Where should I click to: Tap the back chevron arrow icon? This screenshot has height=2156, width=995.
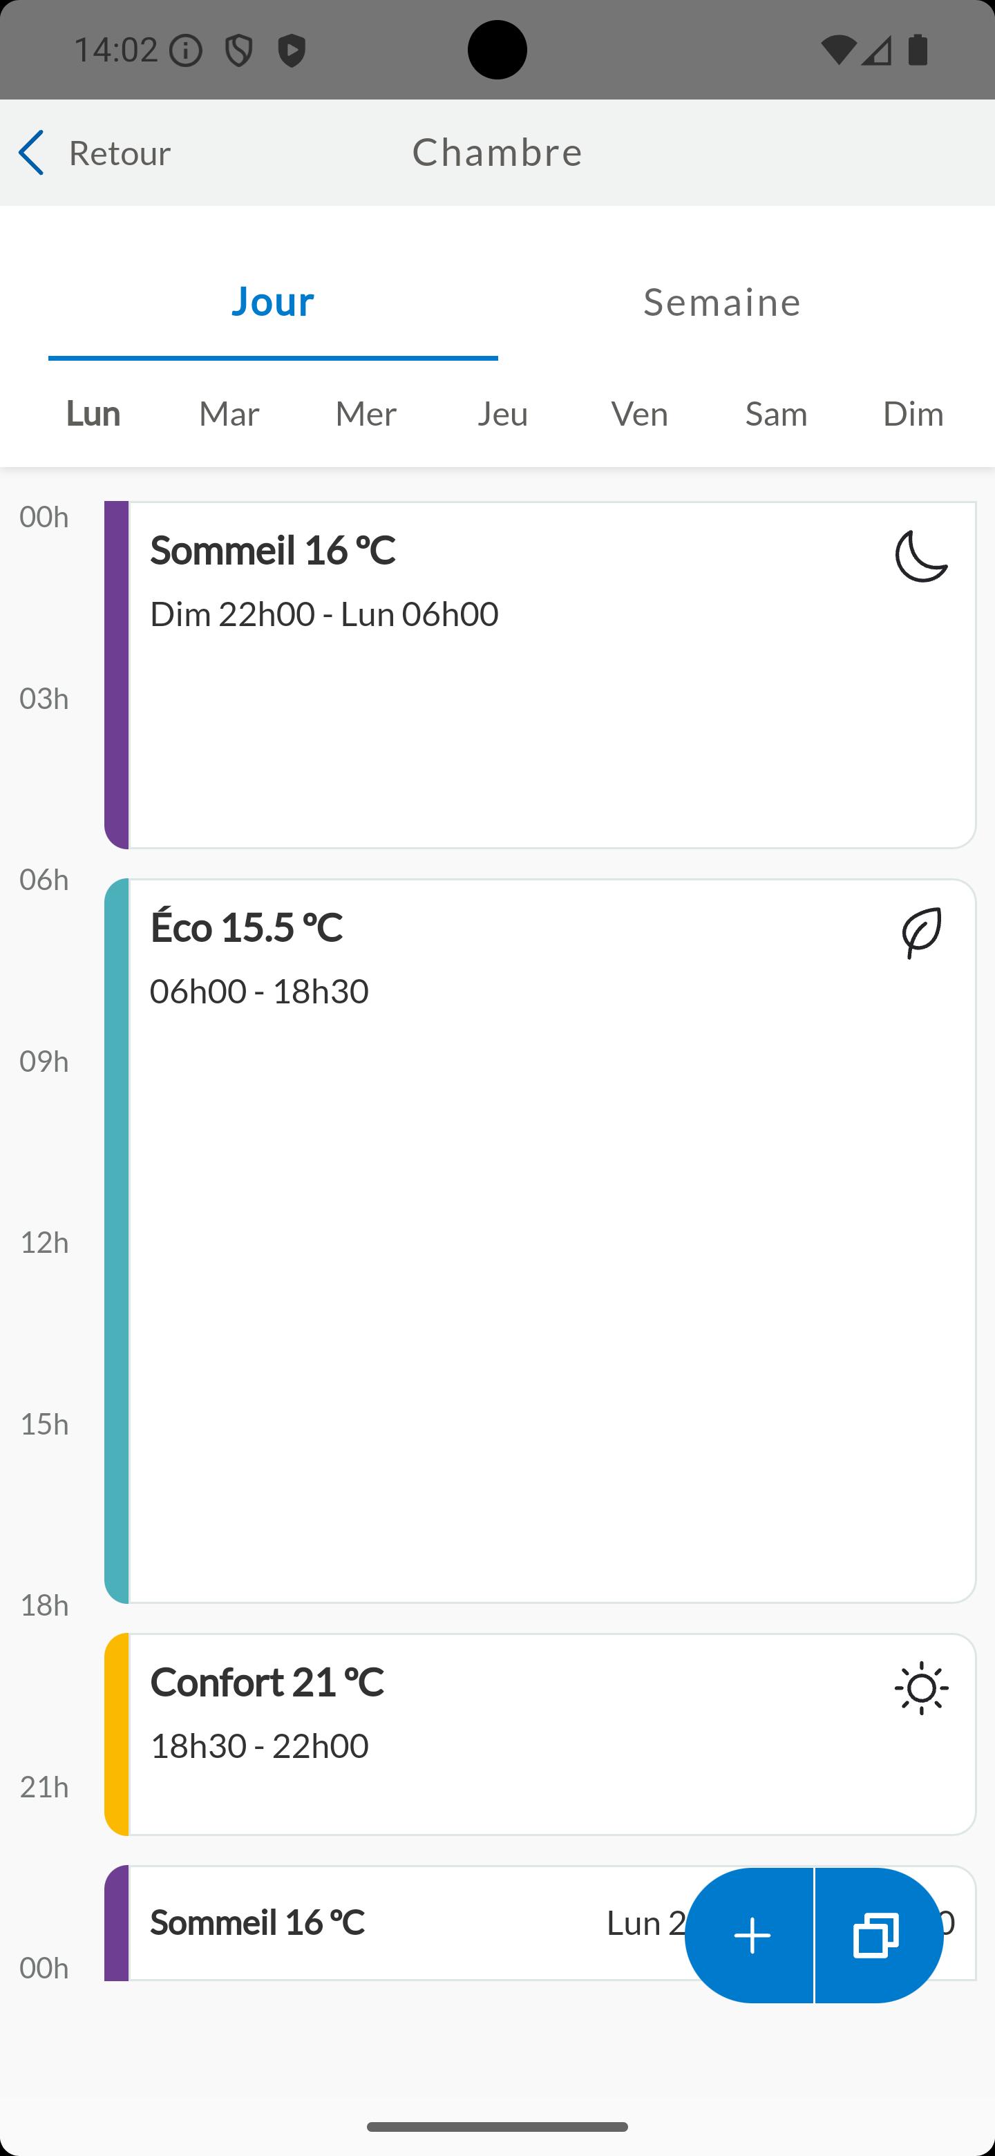(x=31, y=152)
